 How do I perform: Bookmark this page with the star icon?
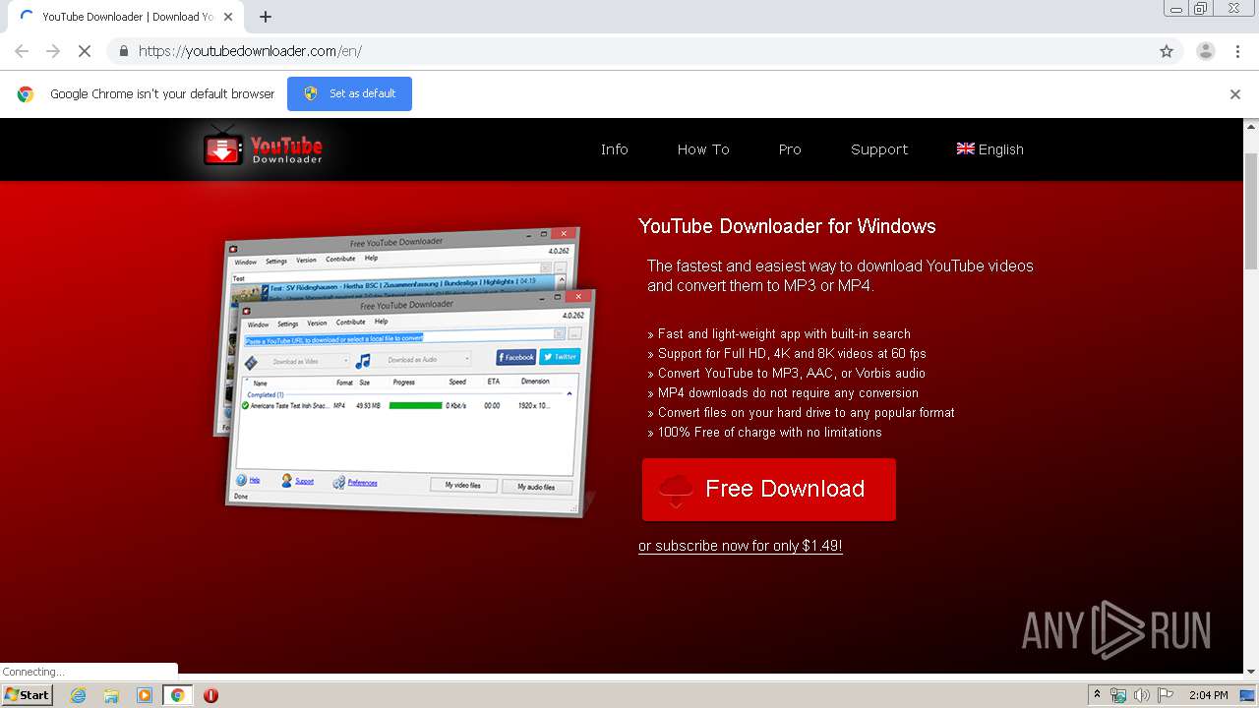1167,51
